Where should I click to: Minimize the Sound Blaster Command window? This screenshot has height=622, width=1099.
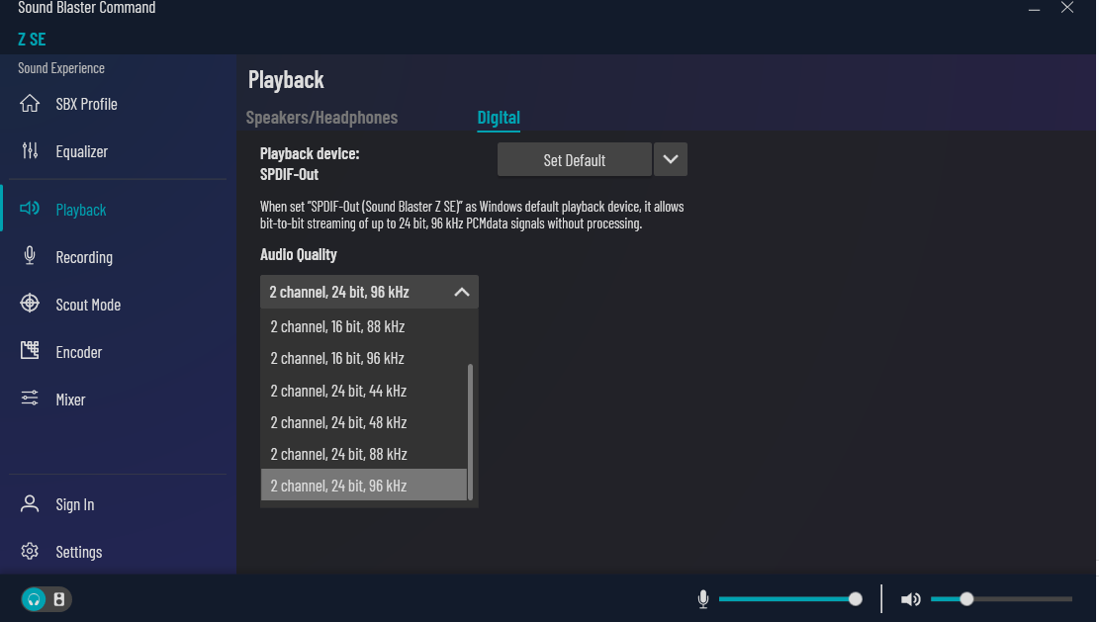[1034, 9]
